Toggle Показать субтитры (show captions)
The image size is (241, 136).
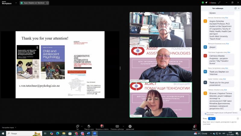[x=117, y=127]
